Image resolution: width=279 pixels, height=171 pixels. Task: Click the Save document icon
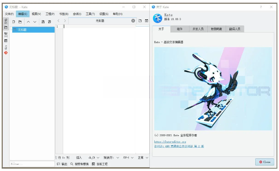tap(43, 22)
